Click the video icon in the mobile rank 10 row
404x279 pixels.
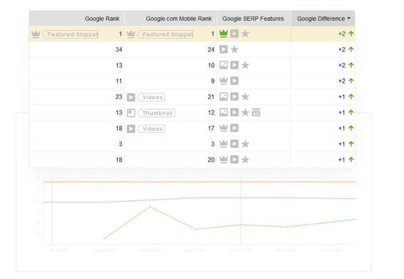[235, 65]
